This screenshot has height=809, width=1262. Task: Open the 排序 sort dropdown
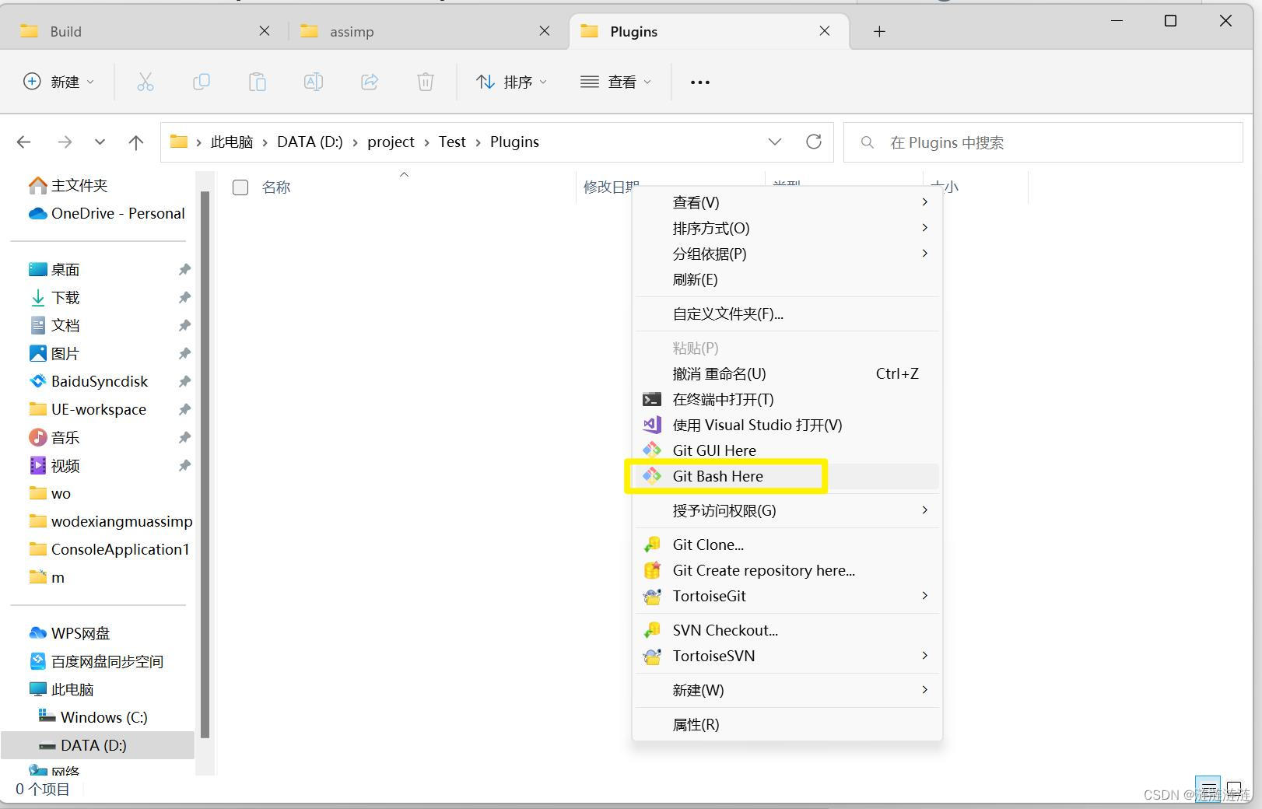511,82
